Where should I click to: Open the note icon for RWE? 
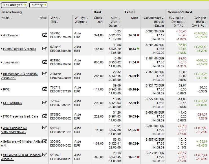click(x=45, y=89)
